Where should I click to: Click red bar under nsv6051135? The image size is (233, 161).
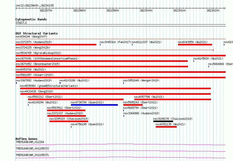[166, 127]
